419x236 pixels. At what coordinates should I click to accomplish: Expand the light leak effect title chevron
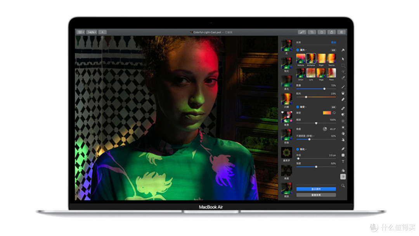point(306,50)
